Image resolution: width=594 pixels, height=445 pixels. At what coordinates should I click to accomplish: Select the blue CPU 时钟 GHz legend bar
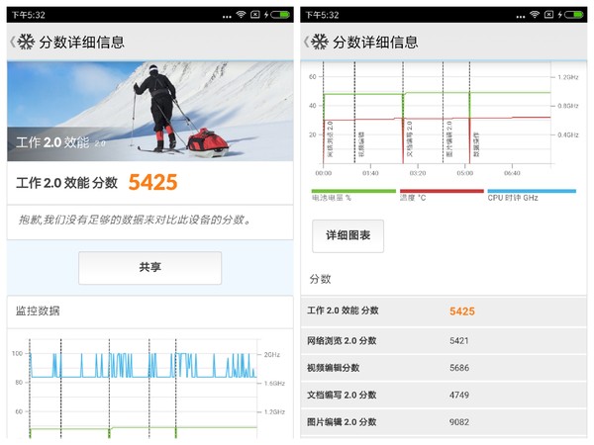click(x=532, y=191)
